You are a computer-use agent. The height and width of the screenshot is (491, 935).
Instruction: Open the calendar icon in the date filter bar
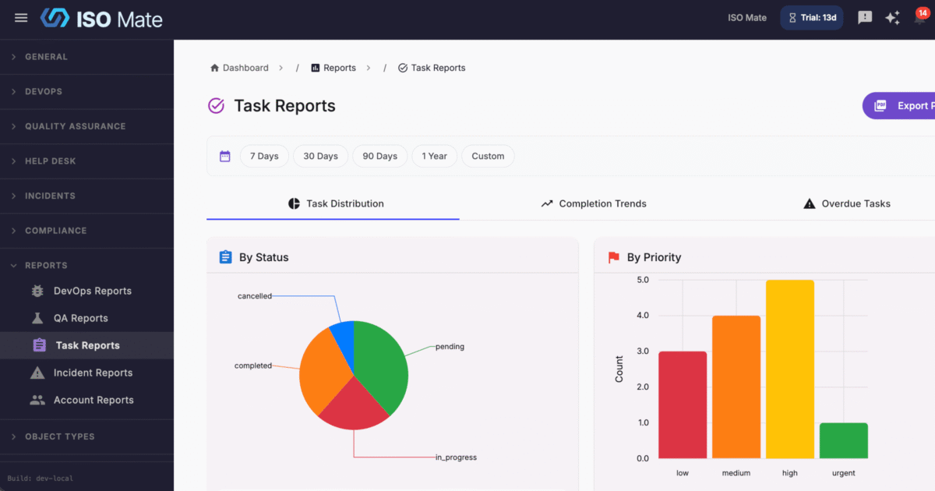click(225, 156)
